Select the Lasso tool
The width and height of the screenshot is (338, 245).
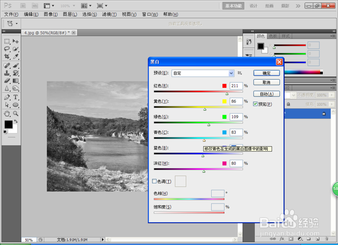(x=7, y=49)
